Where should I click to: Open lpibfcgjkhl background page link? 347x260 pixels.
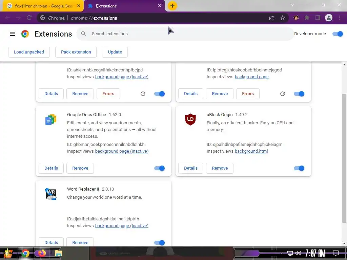tap(252, 77)
